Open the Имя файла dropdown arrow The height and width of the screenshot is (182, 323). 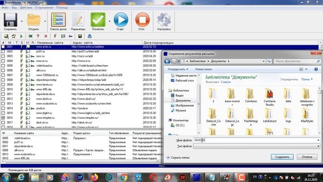coord(318,141)
